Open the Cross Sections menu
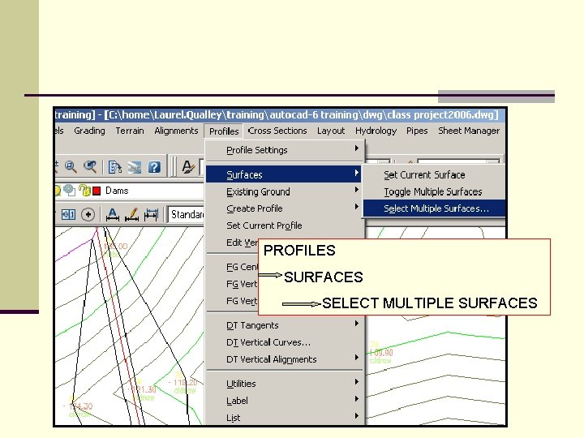 tap(277, 131)
